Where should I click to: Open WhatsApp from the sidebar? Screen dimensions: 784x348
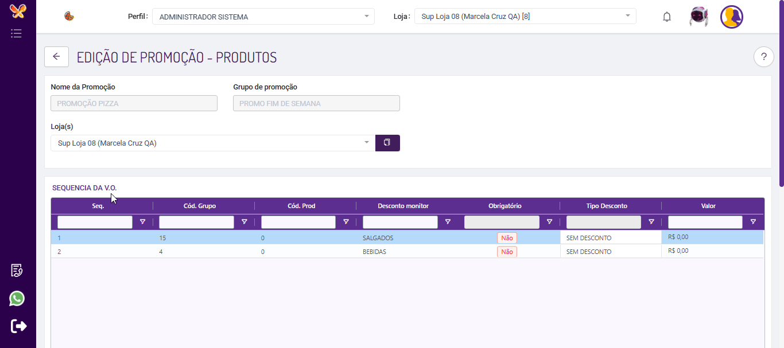17,298
